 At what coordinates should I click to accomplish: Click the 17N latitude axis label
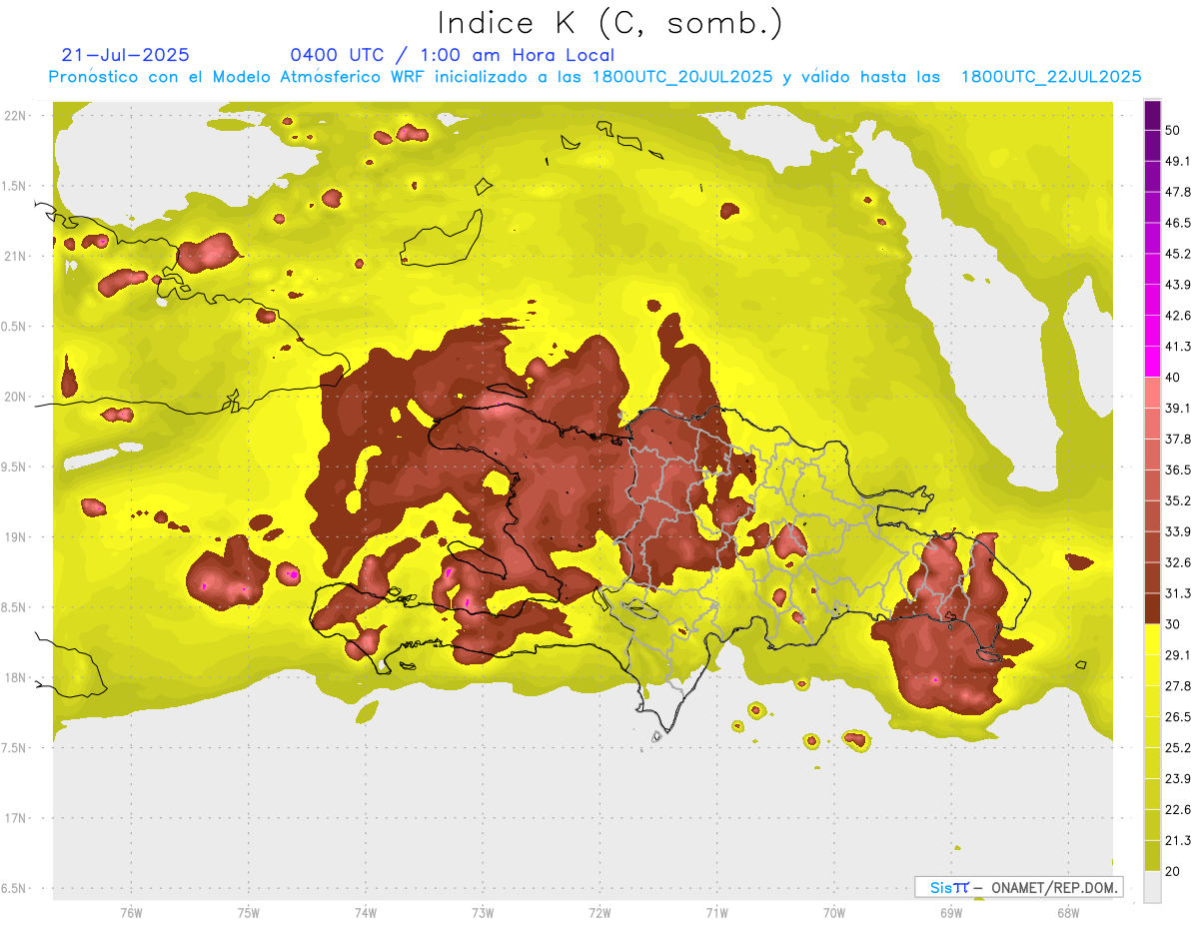(x=15, y=818)
